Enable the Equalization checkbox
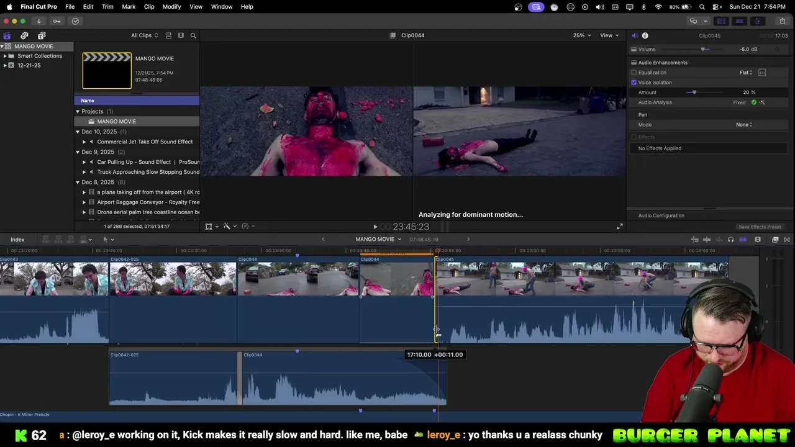This screenshot has height=447, width=795. tap(634, 73)
